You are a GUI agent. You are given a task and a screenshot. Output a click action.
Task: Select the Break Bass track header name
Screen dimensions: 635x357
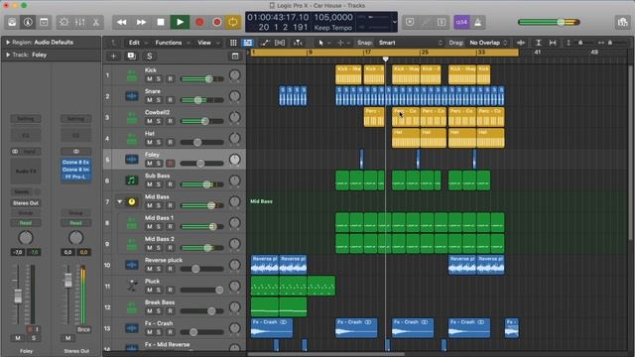160,302
